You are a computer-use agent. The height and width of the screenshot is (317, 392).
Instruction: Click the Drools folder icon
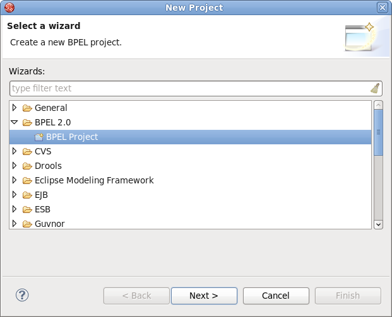coord(27,166)
